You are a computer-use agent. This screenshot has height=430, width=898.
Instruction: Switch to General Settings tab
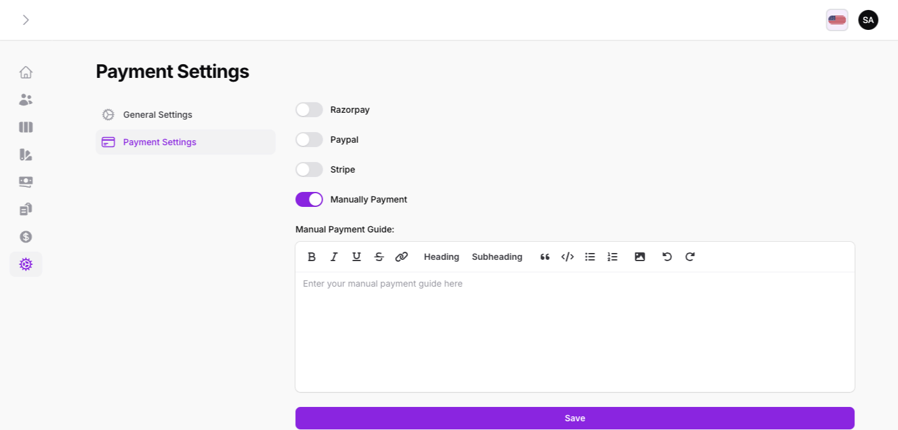click(157, 115)
